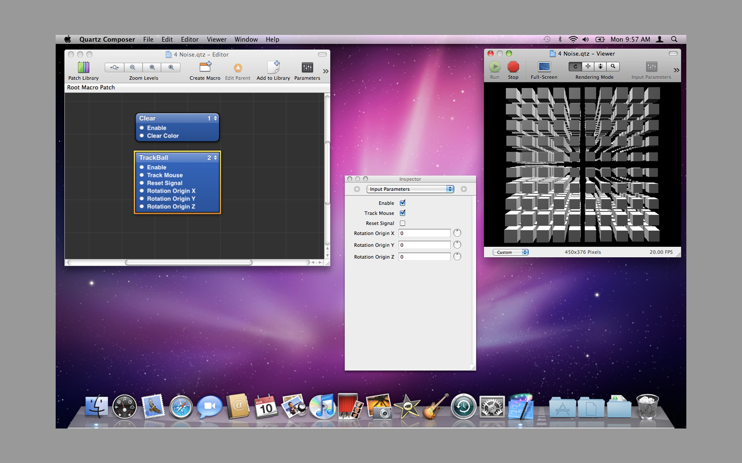Launch GarageBand from the Dock
Viewport: 742px width, 463px height.
(x=435, y=406)
